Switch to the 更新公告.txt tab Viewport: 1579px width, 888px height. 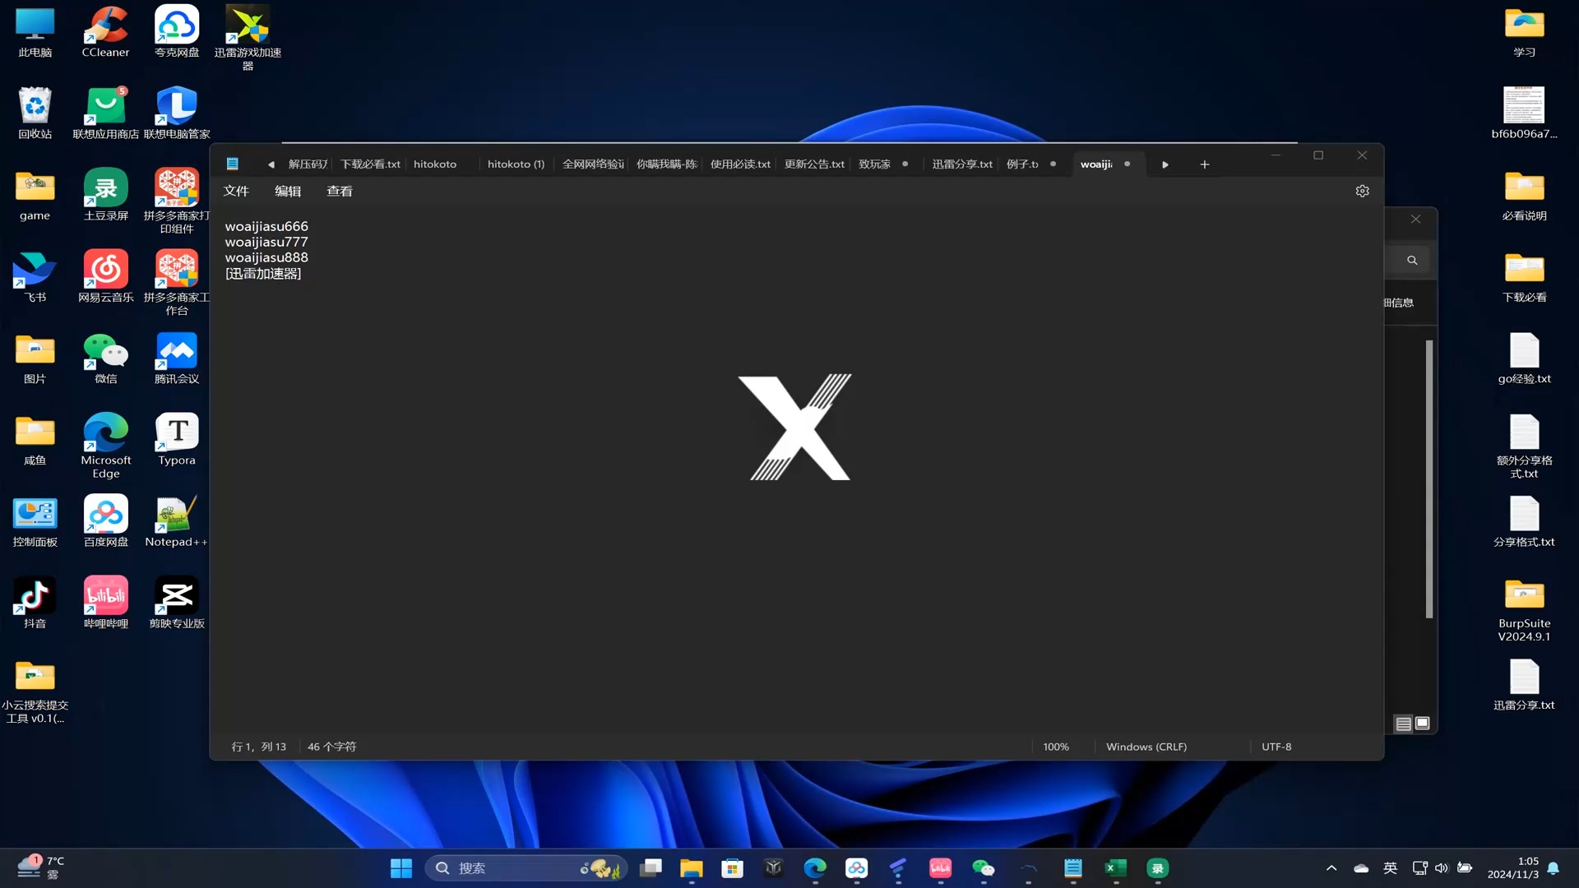814,164
